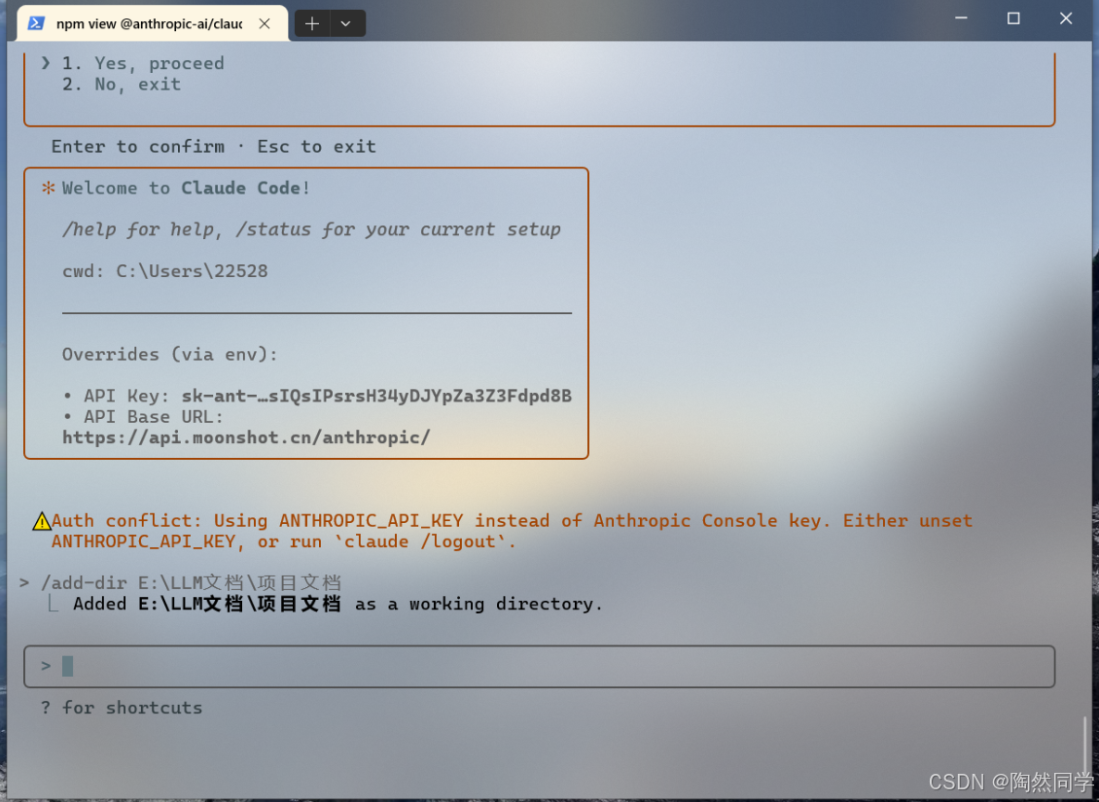
Task: Close the terminal window
Action: pyautogui.click(x=1065, y=18)
